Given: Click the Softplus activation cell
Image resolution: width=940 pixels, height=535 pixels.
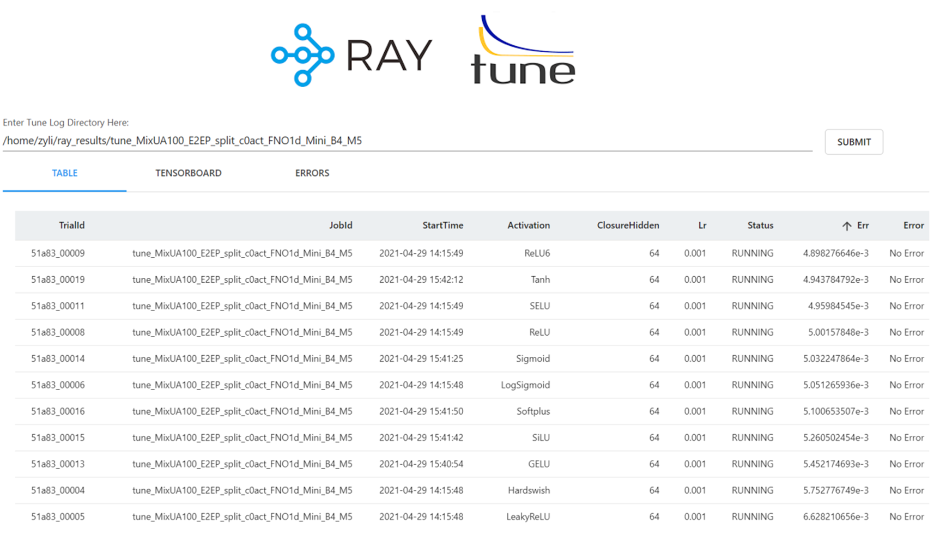Looking at the screenshot, I should 533,411.
